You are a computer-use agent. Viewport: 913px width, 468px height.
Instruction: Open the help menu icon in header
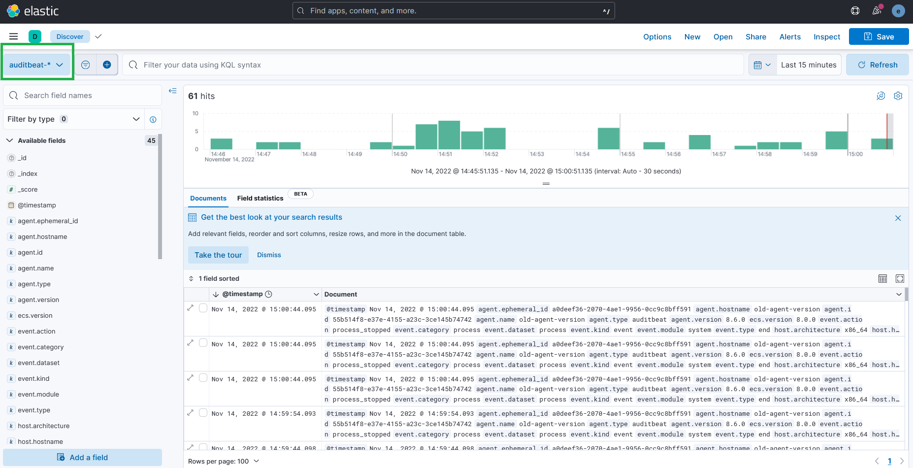(x=855, y=11)
